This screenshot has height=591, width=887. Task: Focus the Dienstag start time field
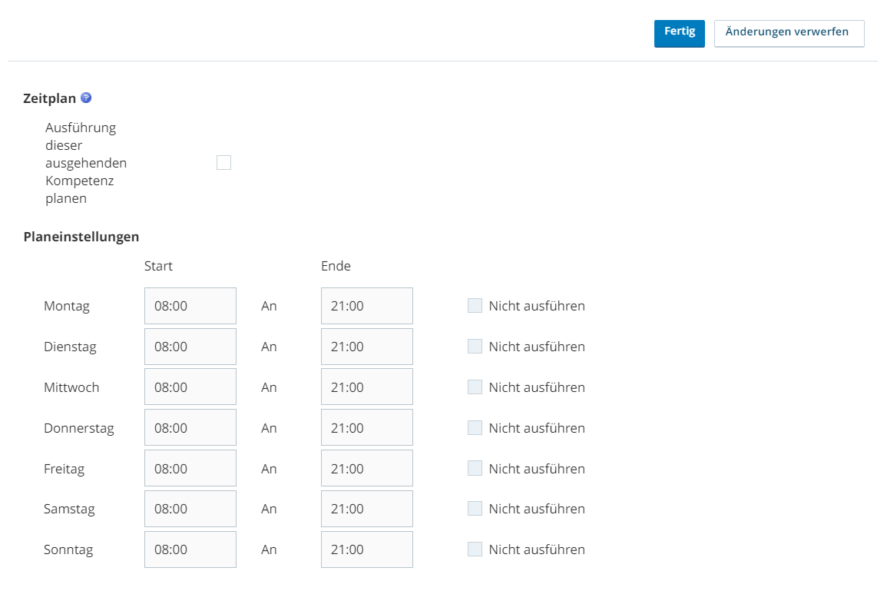click(190, 347)
